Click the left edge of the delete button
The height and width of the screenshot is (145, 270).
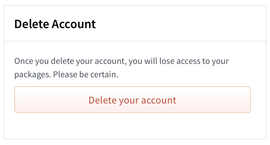click(x=17, y=100)
